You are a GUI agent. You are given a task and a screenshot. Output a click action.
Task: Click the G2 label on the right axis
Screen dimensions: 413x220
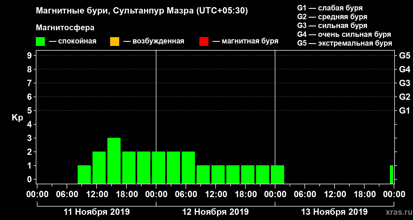[404, 97]
